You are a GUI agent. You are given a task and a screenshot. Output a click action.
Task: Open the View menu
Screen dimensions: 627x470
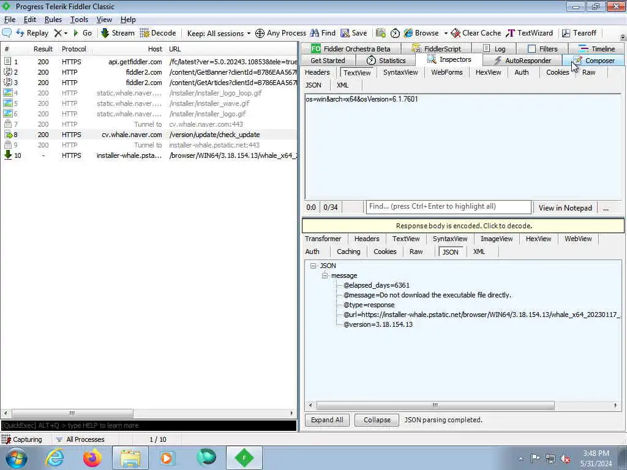[104, 20]
